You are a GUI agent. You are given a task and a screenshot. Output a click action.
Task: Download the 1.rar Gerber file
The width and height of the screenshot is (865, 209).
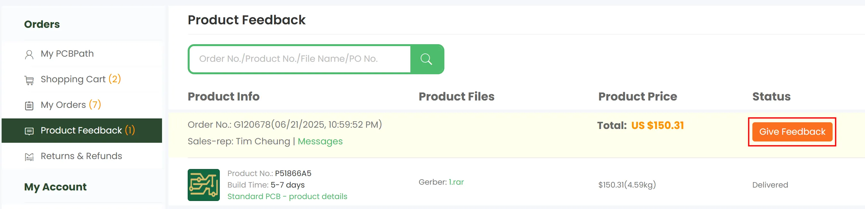456,182
